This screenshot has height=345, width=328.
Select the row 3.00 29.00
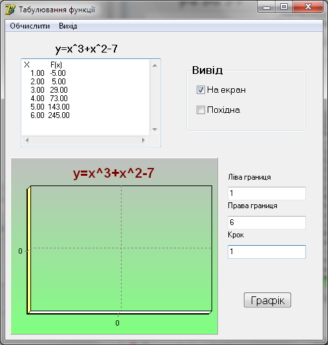click(x=49, y=89)
